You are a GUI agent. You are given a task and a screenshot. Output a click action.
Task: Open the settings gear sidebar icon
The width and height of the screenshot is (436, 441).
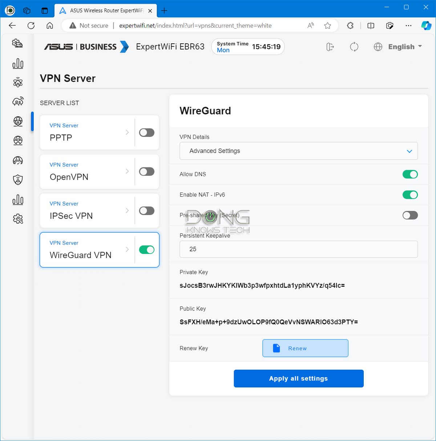[17, 219]
